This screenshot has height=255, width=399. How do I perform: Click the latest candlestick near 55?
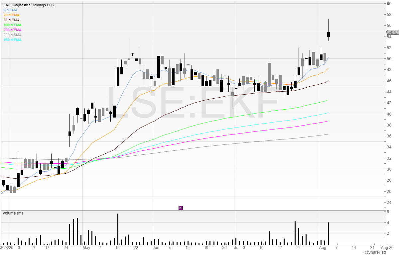328,34
